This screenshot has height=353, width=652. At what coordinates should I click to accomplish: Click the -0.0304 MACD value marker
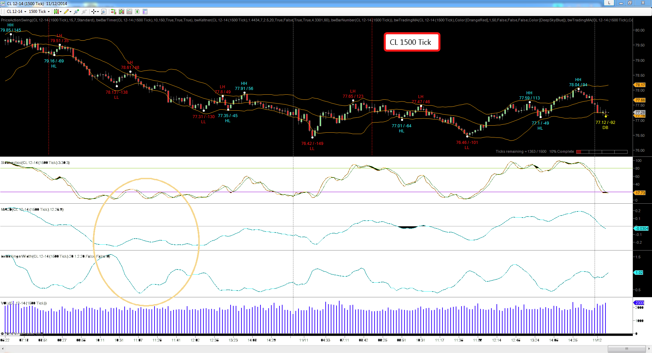click(x=641, y=228)
